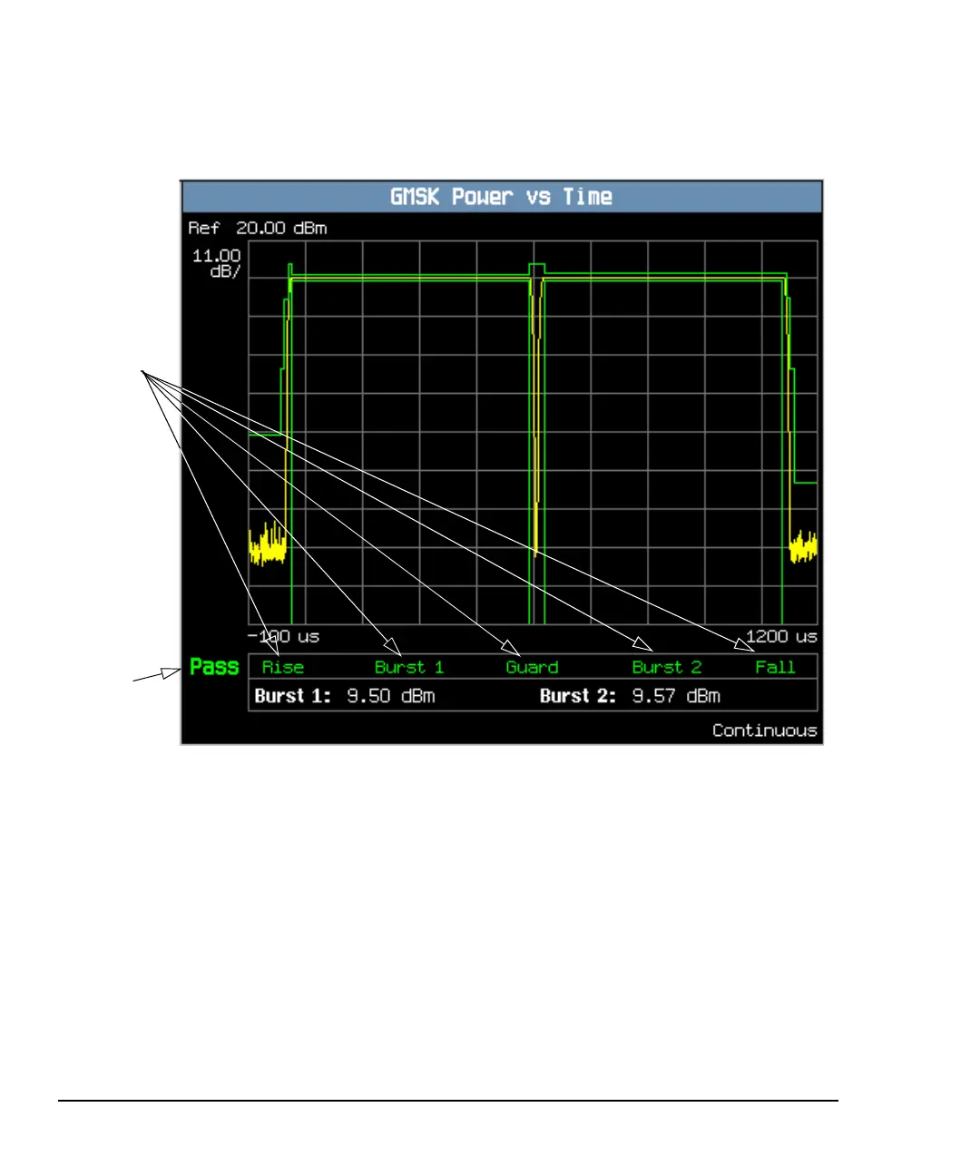The height and width of the screenshot is (1176, 980).
Task: Click the 11.00 dB/ scale label
Action: pos(216,263)
